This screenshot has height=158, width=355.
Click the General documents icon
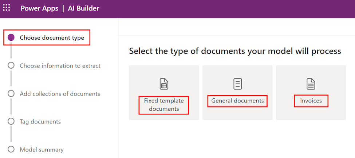tap(237, 84)
